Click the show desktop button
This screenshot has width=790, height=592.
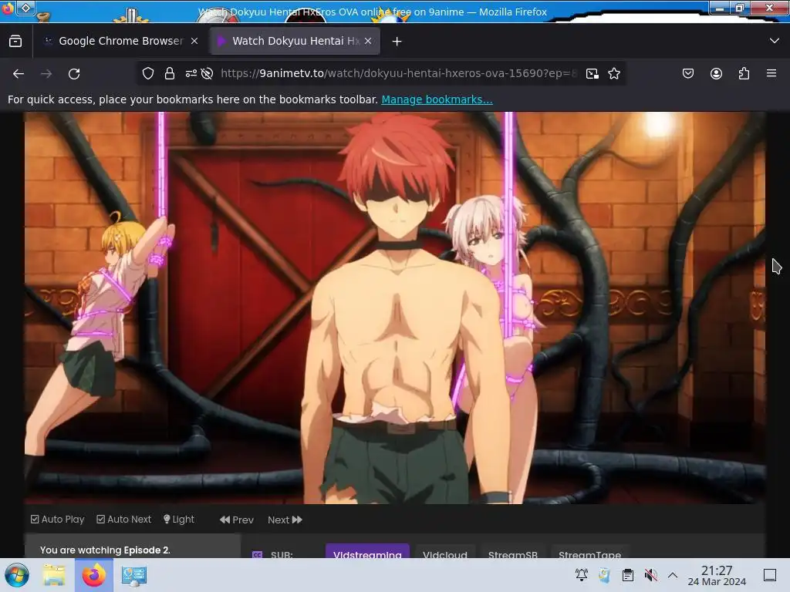tap(770, 575)
